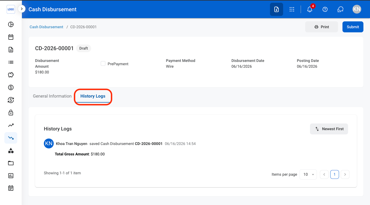Image resolution: width=370 pixels, height=205 pixels.
Task: Open the calendar icon in the sidebar
Action: [x=11, y=37]
